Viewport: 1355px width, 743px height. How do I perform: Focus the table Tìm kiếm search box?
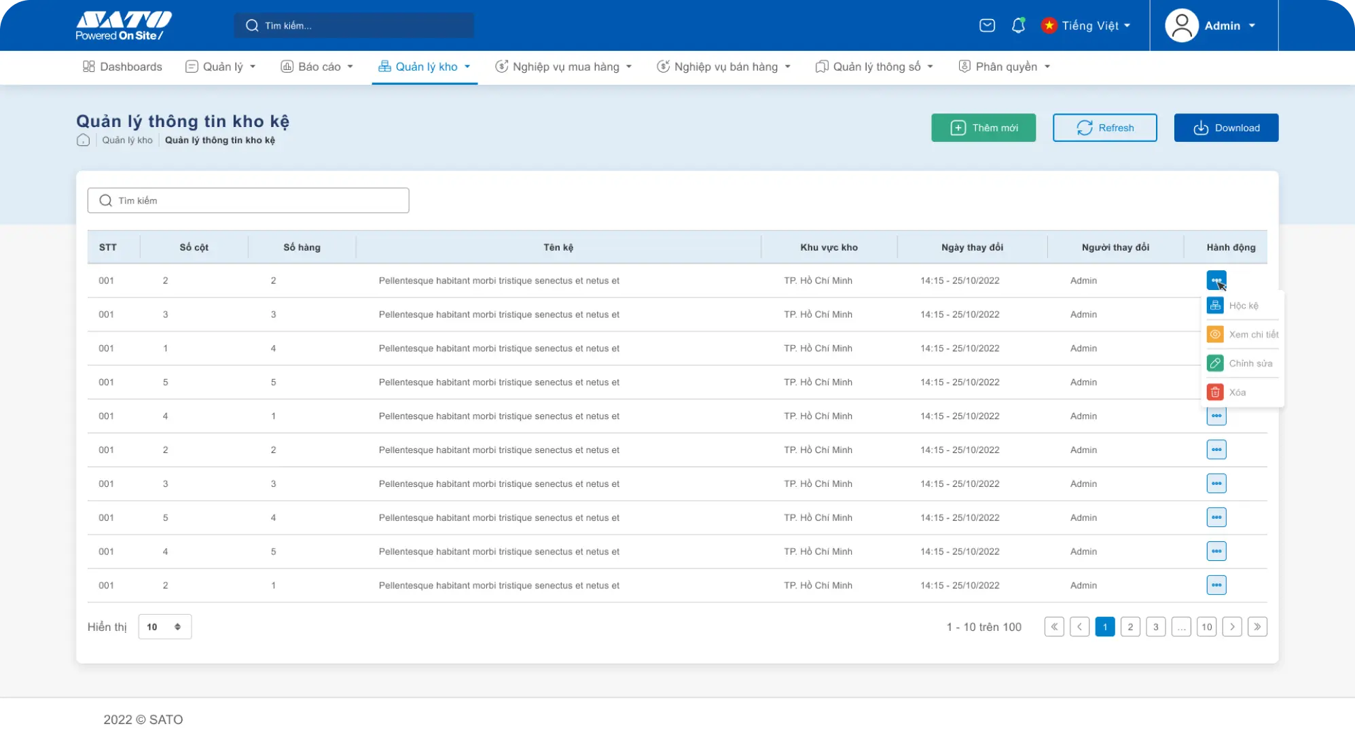tap(248, 200)
